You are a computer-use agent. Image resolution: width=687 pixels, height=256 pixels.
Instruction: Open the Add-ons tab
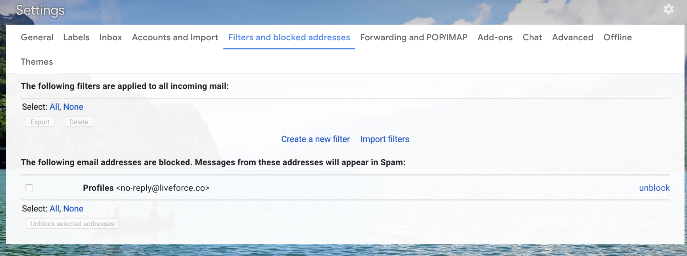click(495, 37)
